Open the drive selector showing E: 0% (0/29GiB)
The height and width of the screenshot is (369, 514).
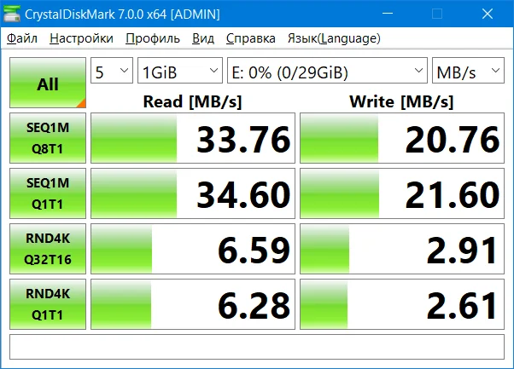coord(327,71)
